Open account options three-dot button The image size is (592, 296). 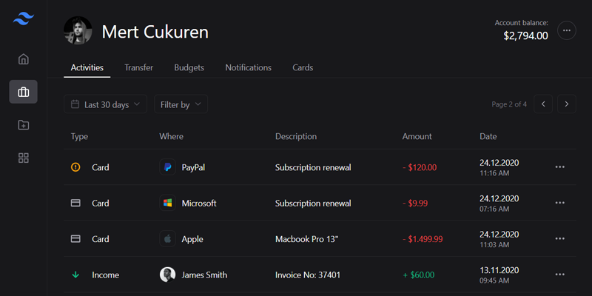(567, 31)
